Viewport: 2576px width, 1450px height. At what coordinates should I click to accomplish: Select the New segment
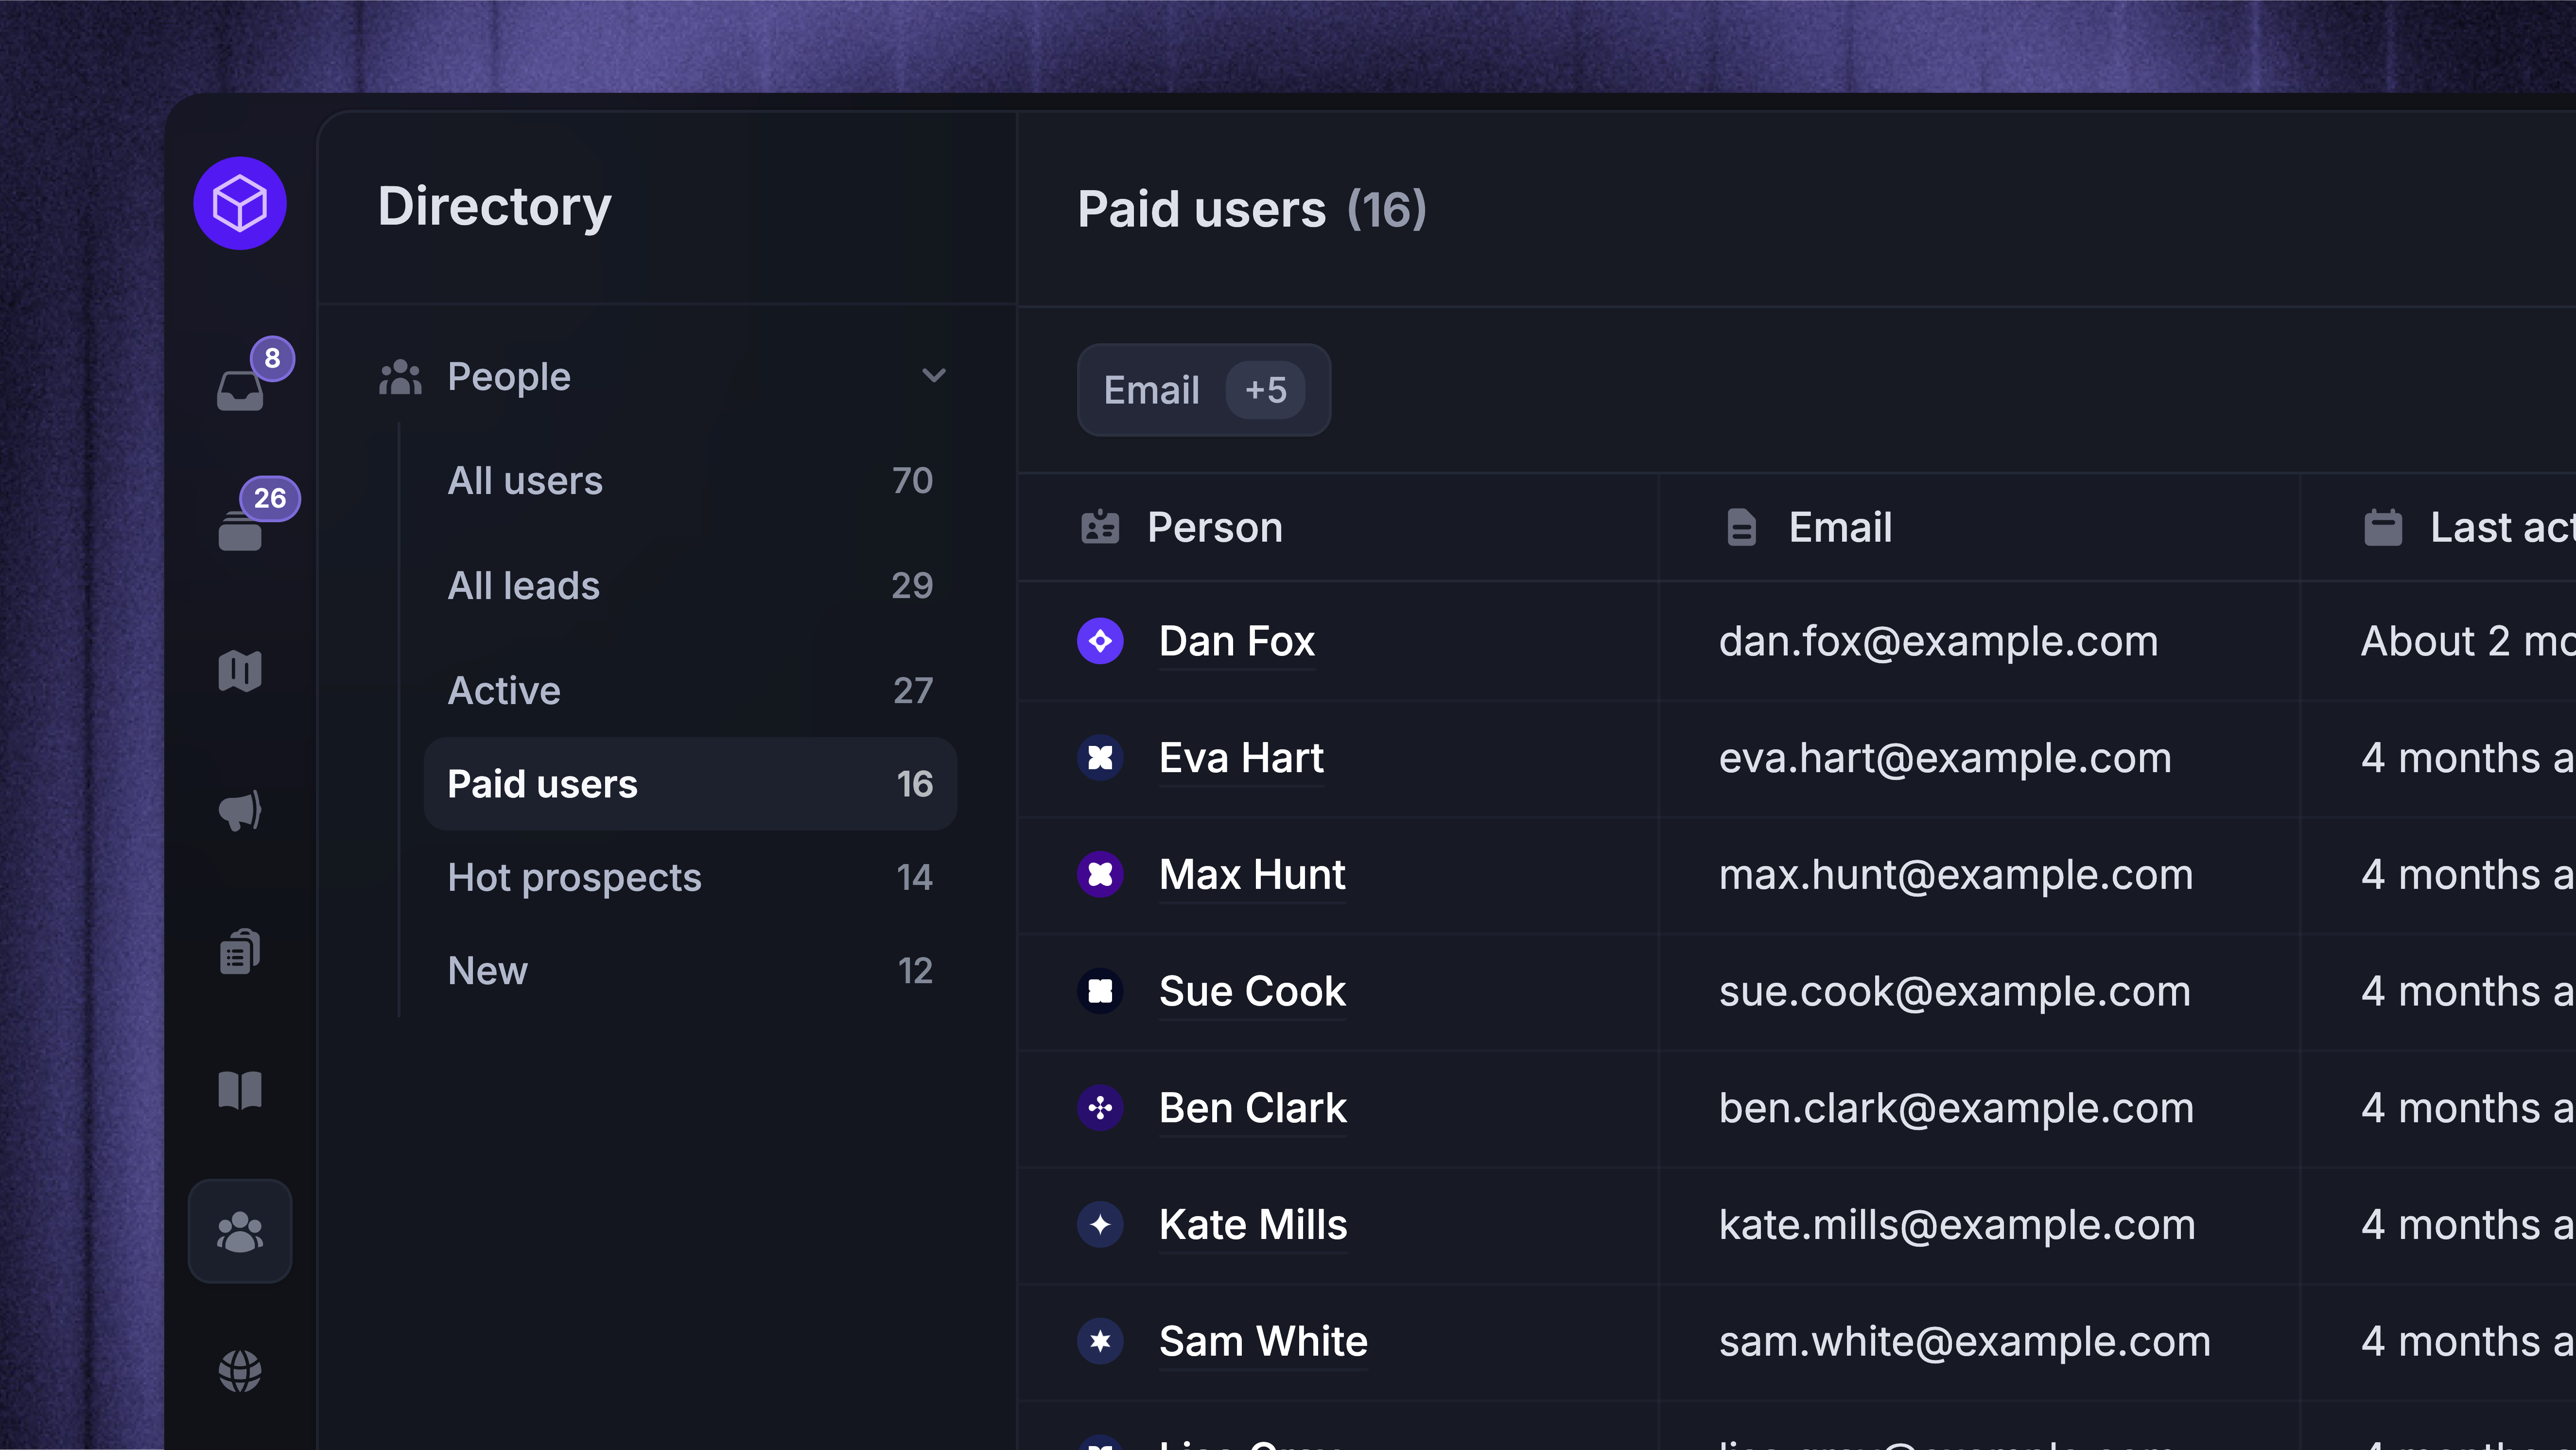[x=690, y=971]
